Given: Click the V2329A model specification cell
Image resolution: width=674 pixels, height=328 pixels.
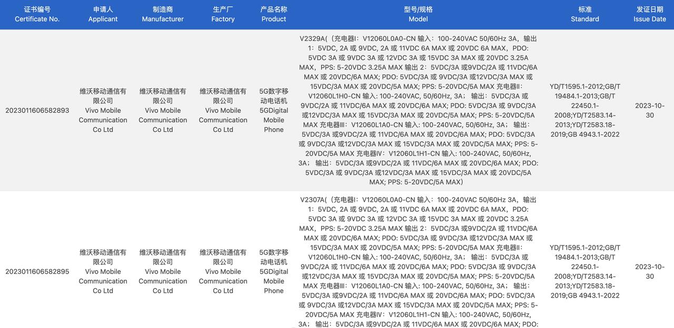Looking at the screenshot, I should coord(418,110).
